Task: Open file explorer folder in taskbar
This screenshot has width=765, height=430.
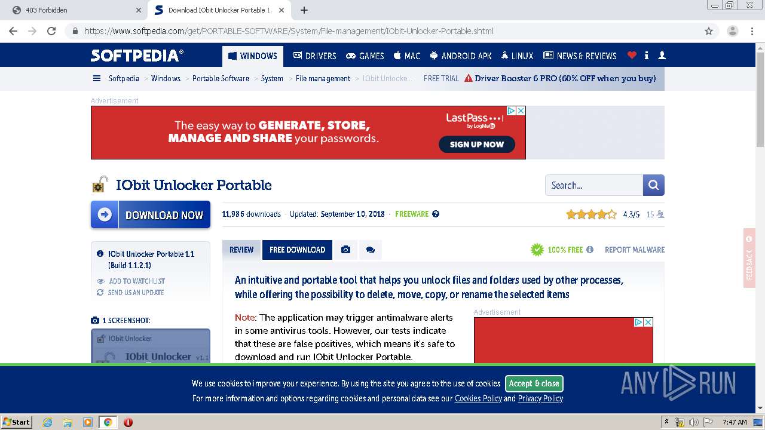Action: 68,422
